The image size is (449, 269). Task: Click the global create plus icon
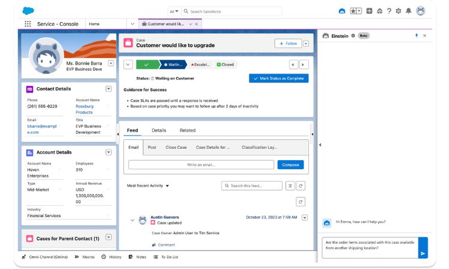(369, 11)
